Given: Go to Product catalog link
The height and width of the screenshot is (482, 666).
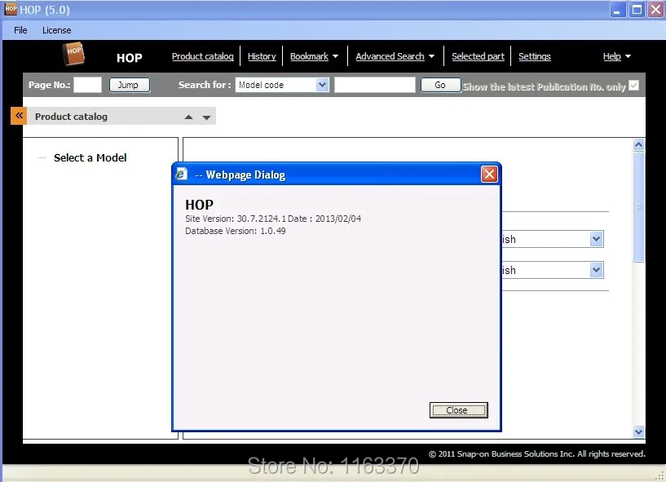Looking at the screenshot, I should [203, 56].
